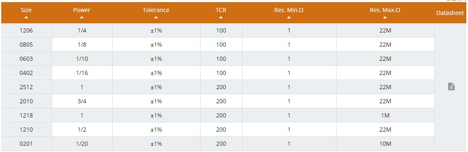Click the Tolerance header label

click(x=156, y=10)
